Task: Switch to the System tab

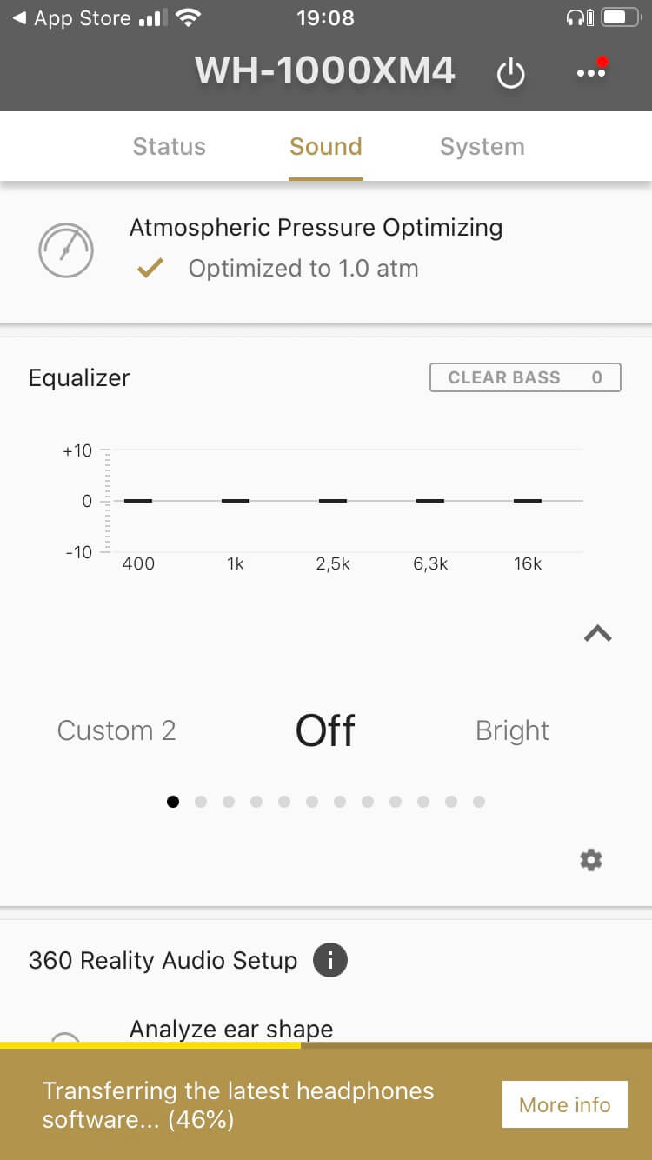Action: point(482,146)
